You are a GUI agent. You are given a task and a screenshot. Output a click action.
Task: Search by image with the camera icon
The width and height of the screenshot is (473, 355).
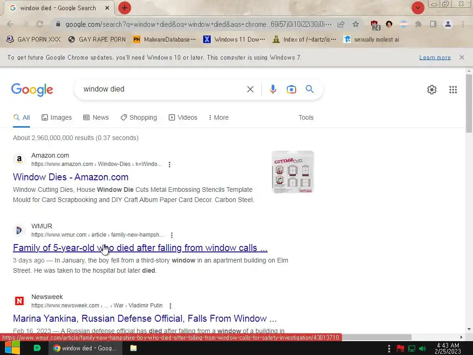pyautogui.click(x=291, y=89)
